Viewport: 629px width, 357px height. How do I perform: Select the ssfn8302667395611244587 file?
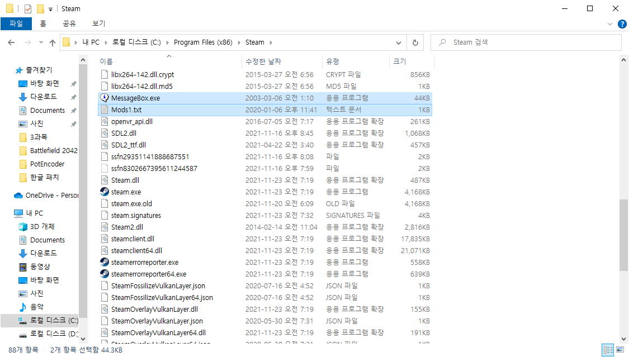click(x=154, y=168)
